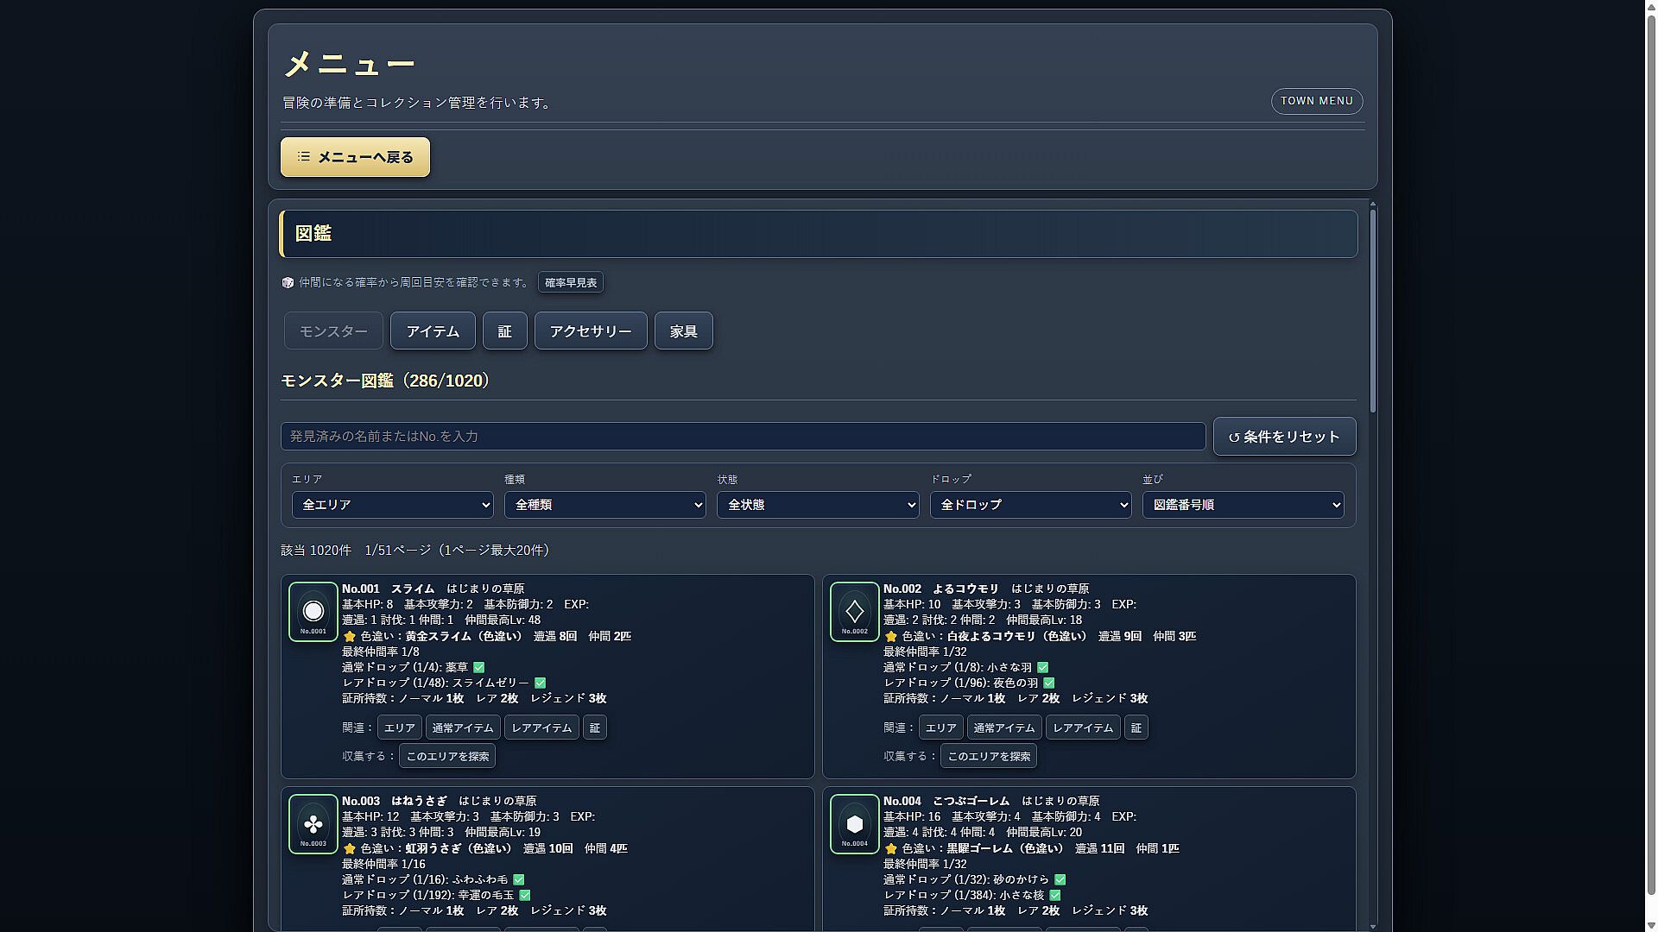1658x932 pixels.
Task: Click the No.004 こつぶゴーレム name text
Action: point(946,801)
